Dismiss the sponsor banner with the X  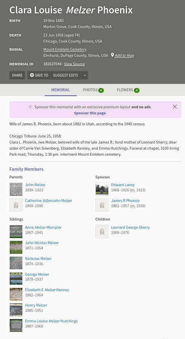tap(175, 107)
